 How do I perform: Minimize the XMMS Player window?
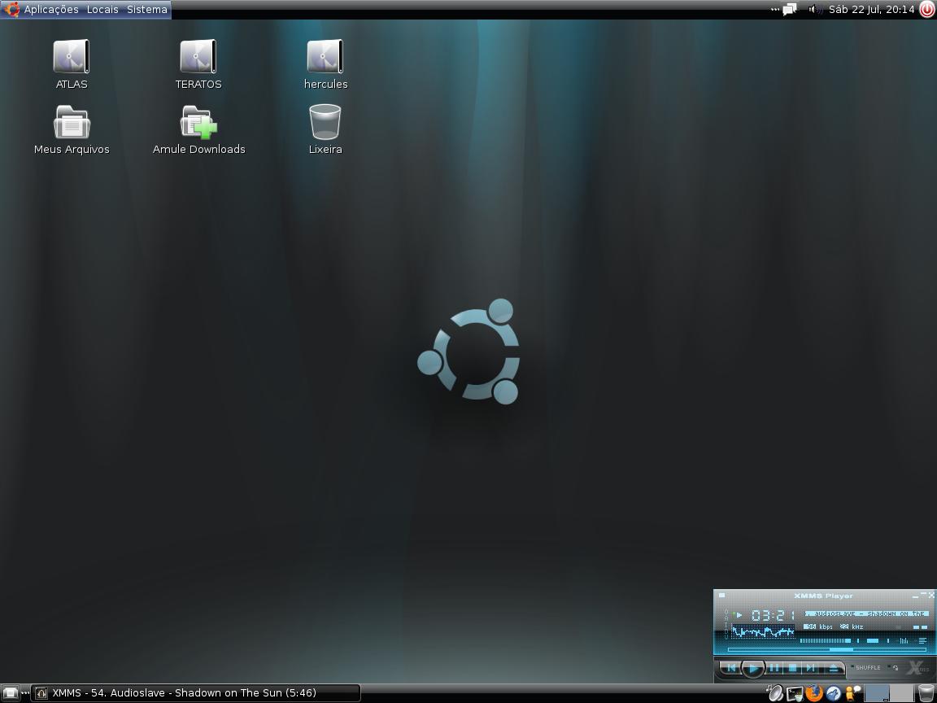915,596
